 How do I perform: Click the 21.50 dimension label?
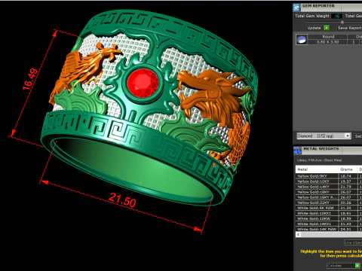(122, 199)
